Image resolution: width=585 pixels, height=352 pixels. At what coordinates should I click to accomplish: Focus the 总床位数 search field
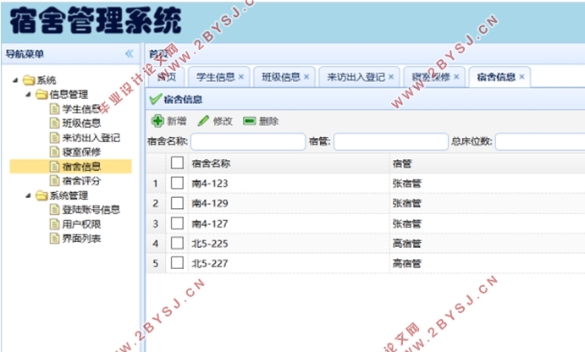[540, 141]
